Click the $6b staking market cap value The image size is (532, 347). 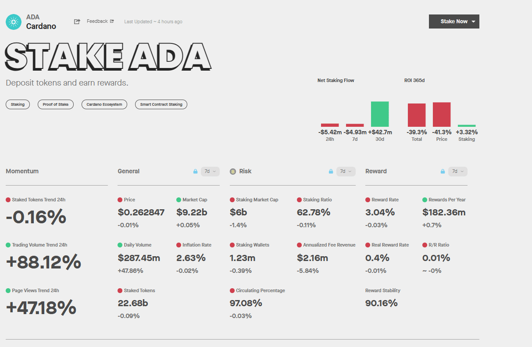pos(238,212)
